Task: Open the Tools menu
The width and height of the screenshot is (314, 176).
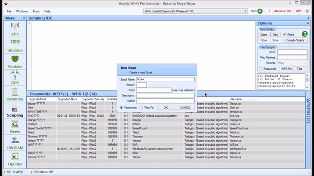Action: point(36,11)
